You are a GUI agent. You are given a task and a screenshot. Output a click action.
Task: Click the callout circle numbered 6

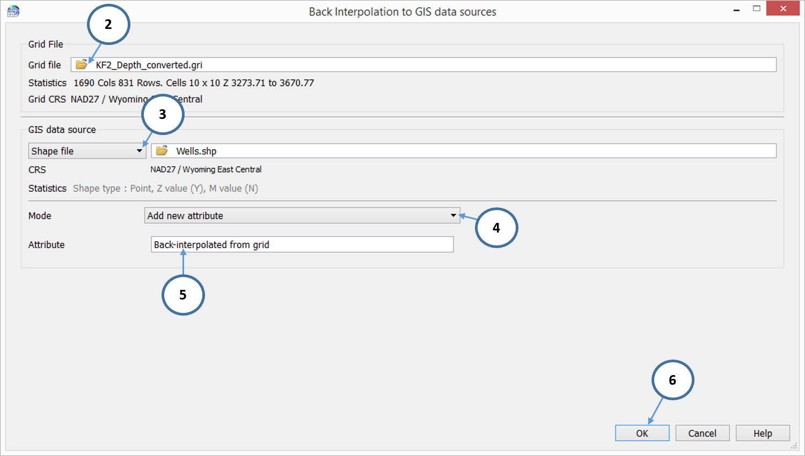[672, 380]
